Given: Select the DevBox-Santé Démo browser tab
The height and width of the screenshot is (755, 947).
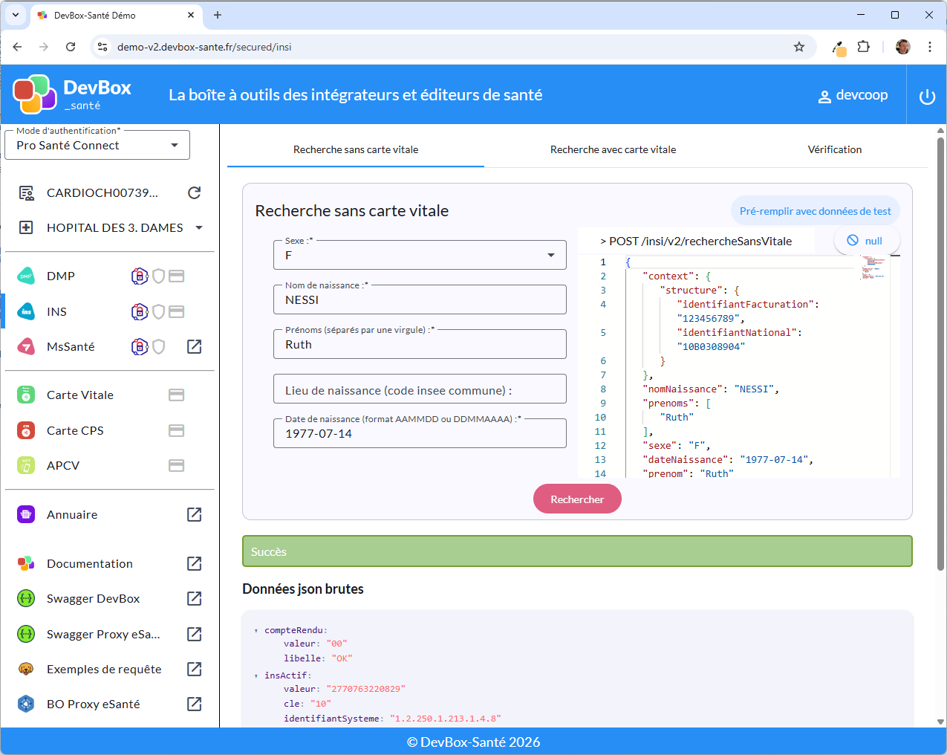Looking at the screenshot, I should [117, 15].
